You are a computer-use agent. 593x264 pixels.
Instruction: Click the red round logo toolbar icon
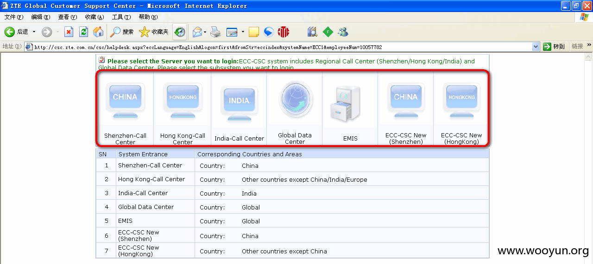point(284,32)
